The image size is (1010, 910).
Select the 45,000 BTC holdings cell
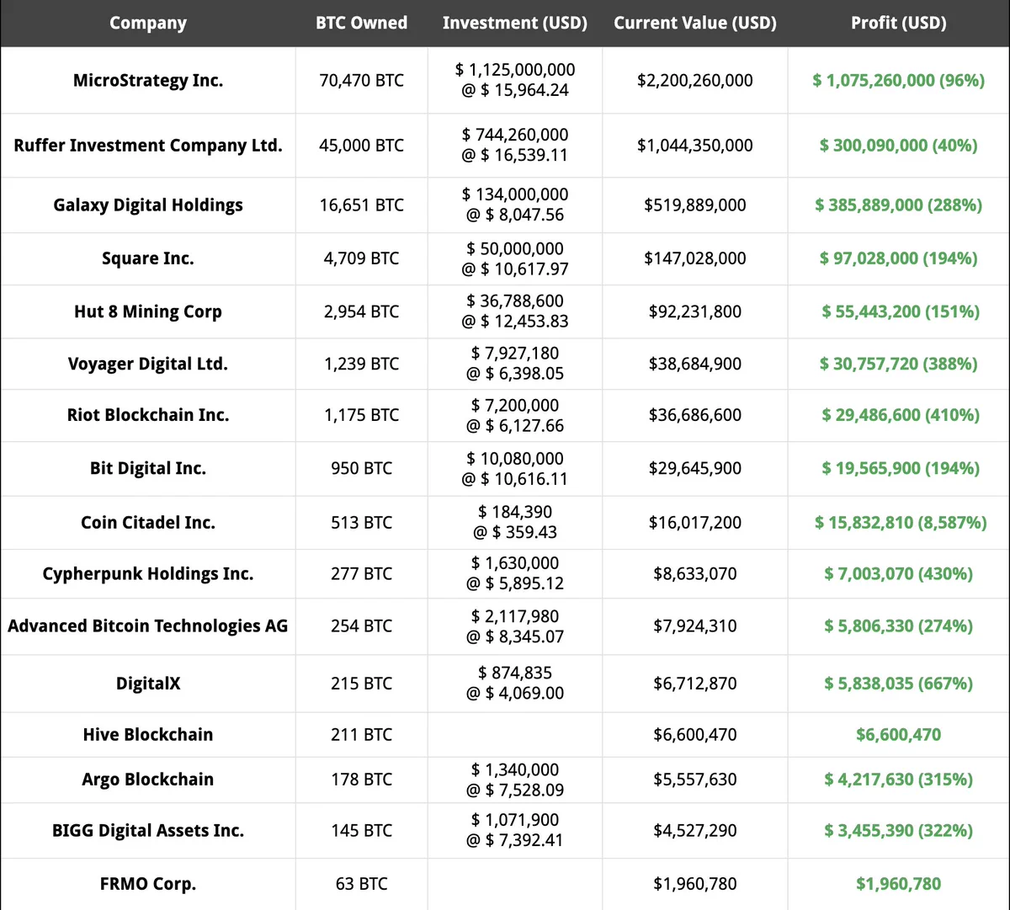362,146
